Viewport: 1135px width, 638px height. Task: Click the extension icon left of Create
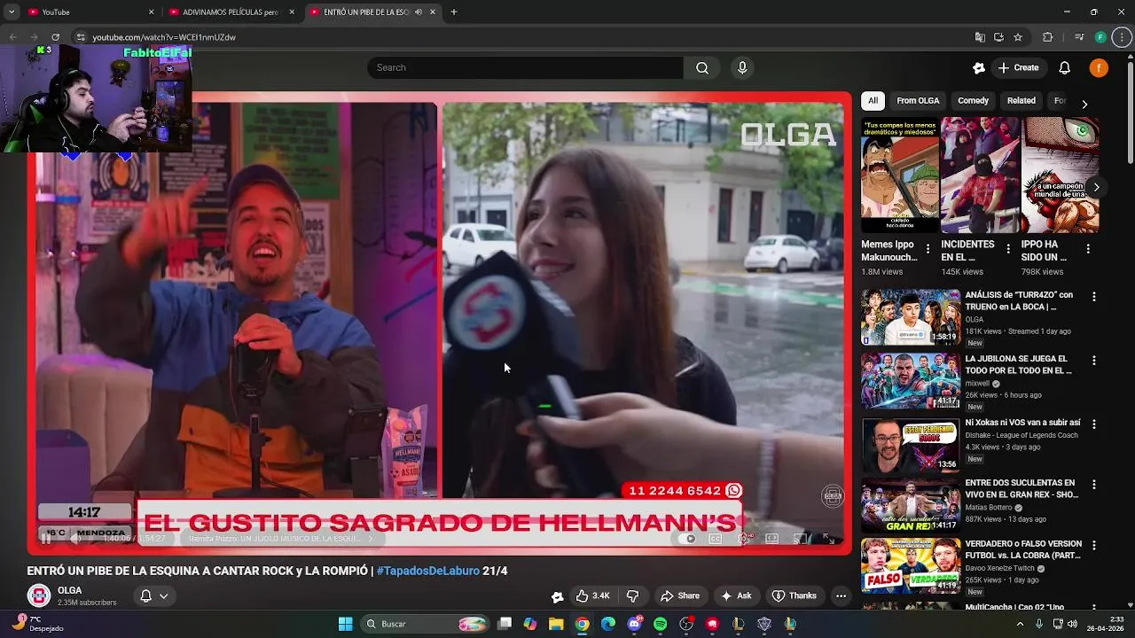(979, 67)
